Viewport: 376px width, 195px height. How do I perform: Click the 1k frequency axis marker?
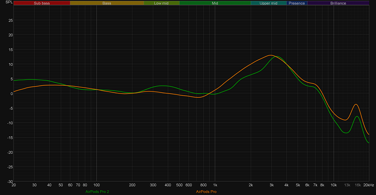[x=215, y=185]
